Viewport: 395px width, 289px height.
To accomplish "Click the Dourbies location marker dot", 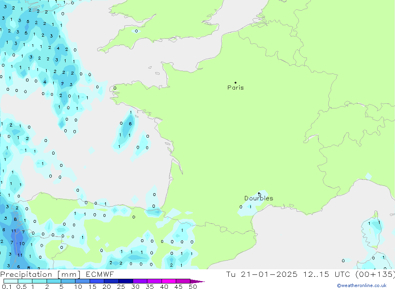I will (x=259, y=193).
